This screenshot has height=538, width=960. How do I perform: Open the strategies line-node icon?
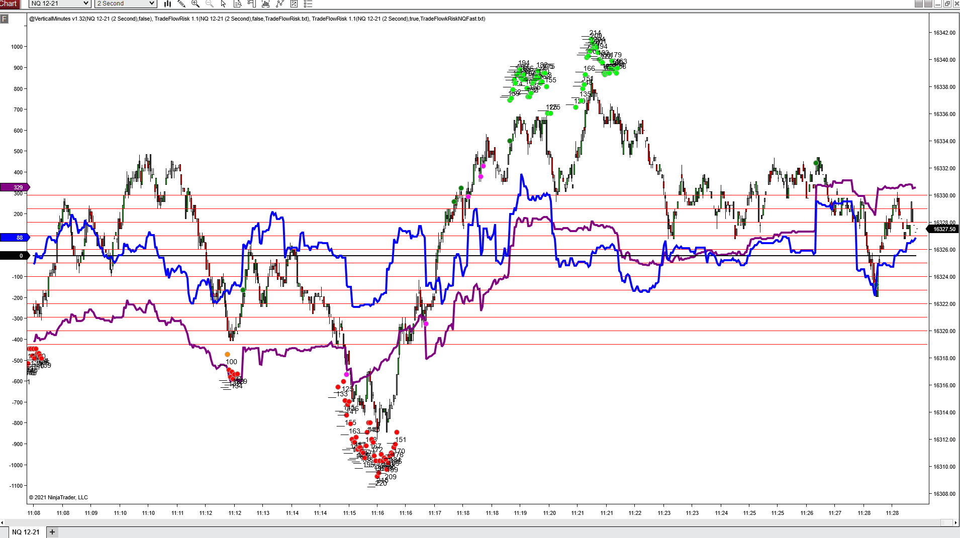280,4
